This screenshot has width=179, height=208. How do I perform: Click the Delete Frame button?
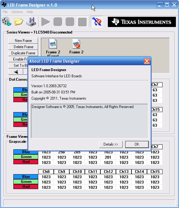click(23, 47)
